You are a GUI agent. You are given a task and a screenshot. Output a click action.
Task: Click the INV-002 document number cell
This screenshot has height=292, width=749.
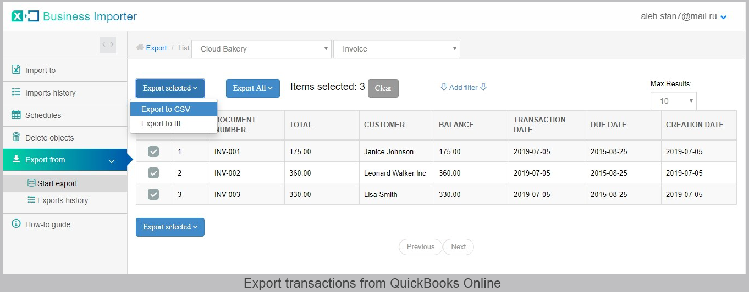tap(247, 173)
